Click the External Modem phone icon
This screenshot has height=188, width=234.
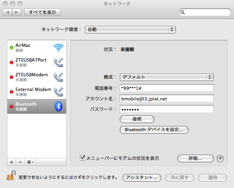coord(58,92)
